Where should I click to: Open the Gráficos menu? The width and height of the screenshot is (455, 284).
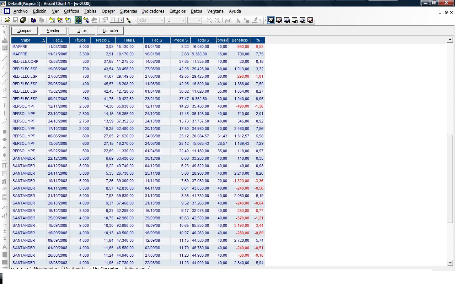(71, 11)
